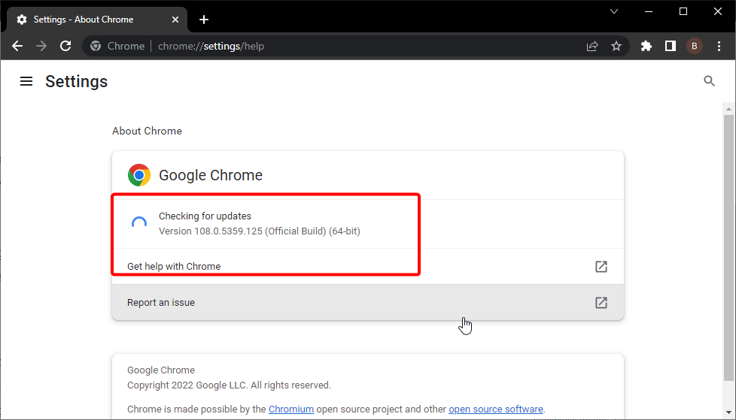The image size is (736, 420).
Task: Search settings with the magnifier icon
Action: point(709,81)
